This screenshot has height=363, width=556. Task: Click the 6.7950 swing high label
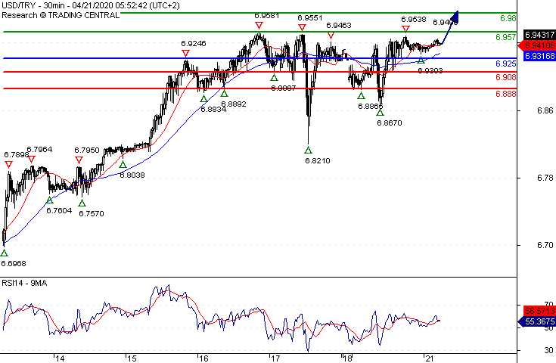point(87,150)
